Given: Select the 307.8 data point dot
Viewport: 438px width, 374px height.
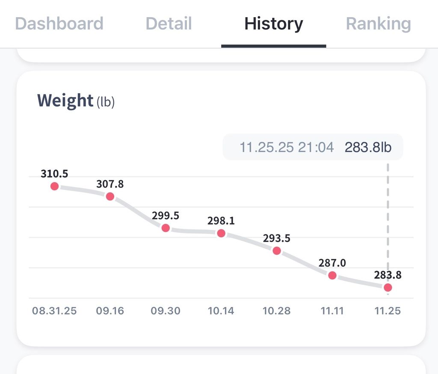Looking at the screenshot, I should (x=110, y=196).
